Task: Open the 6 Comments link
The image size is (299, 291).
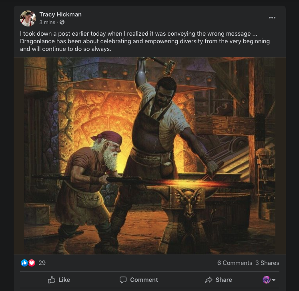Action: tap(235, 263)
